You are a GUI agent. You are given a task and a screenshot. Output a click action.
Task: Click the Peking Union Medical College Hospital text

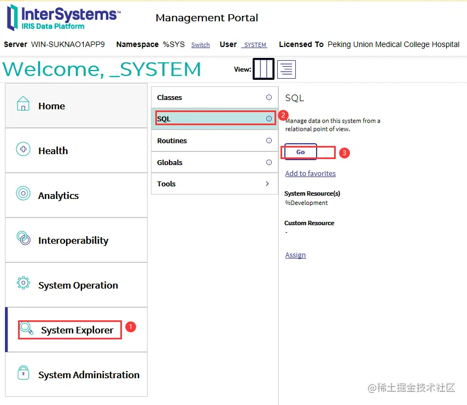393,44
